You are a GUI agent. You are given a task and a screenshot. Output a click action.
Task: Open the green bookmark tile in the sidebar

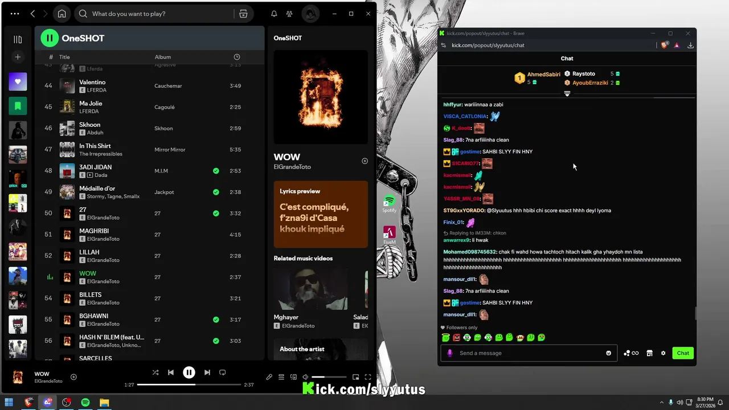pos(18,106)
